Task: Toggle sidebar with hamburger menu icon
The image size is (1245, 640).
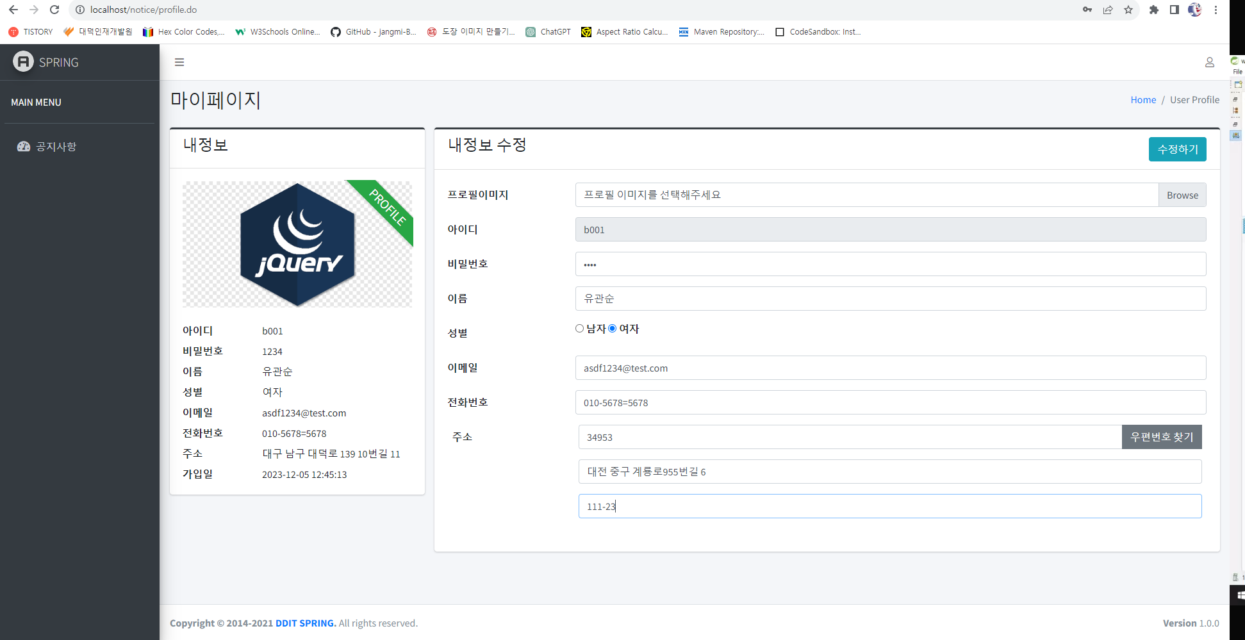Action: click(179, 62)
